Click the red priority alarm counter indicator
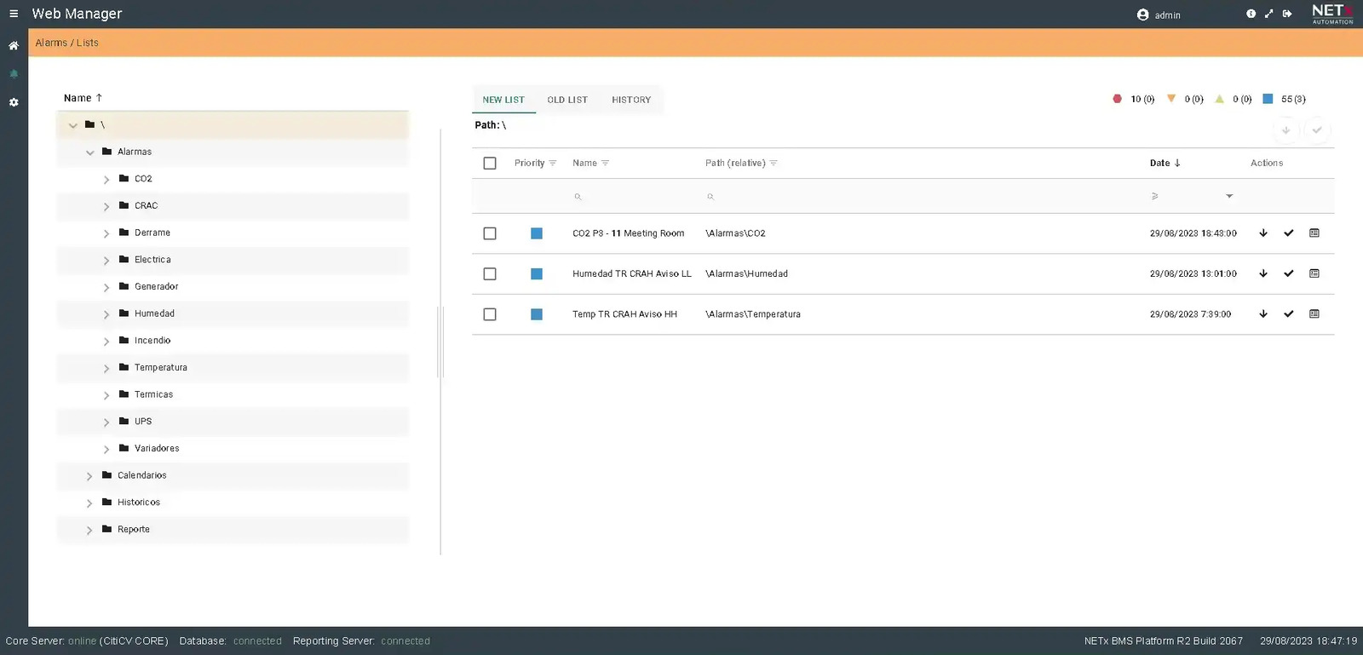The width and height of the screenshot is (1363, 655). [x=1118, y=99]
